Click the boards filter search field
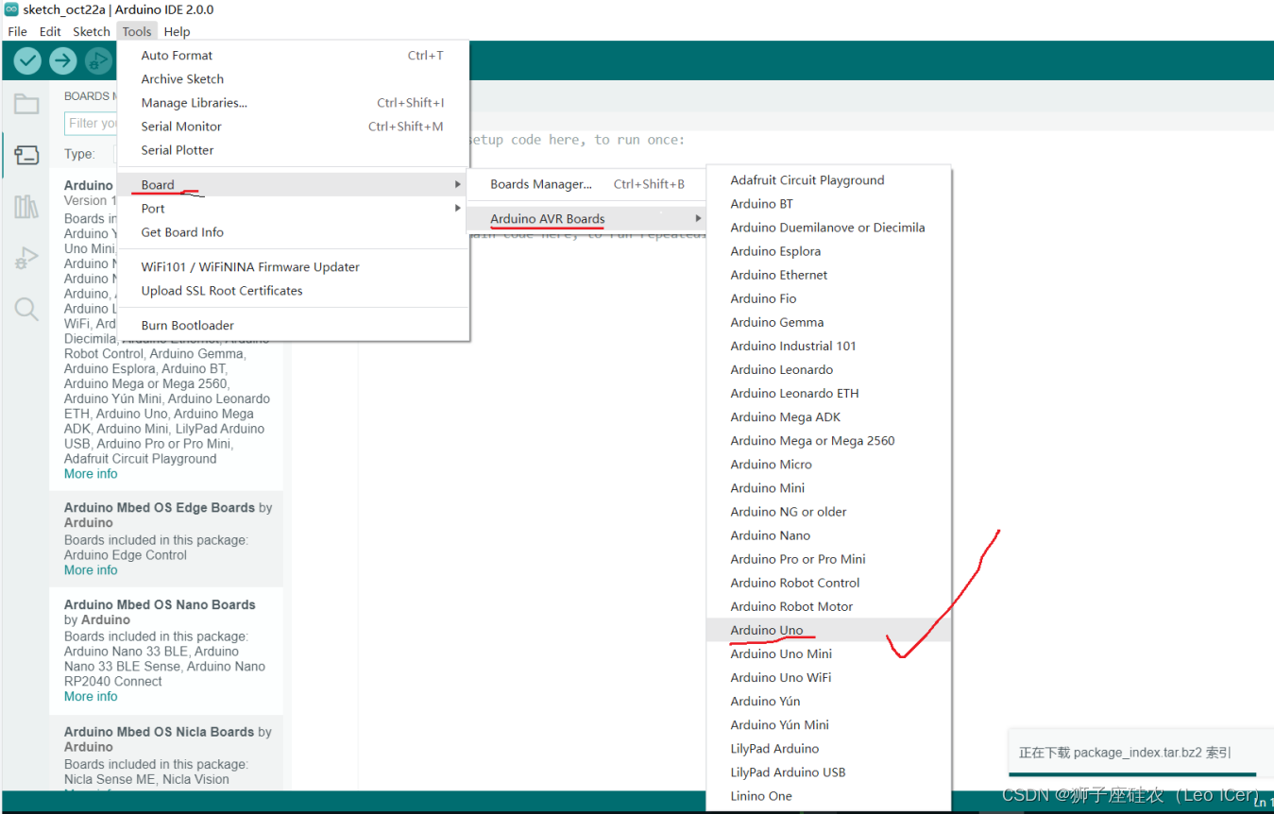 point(91,123)
